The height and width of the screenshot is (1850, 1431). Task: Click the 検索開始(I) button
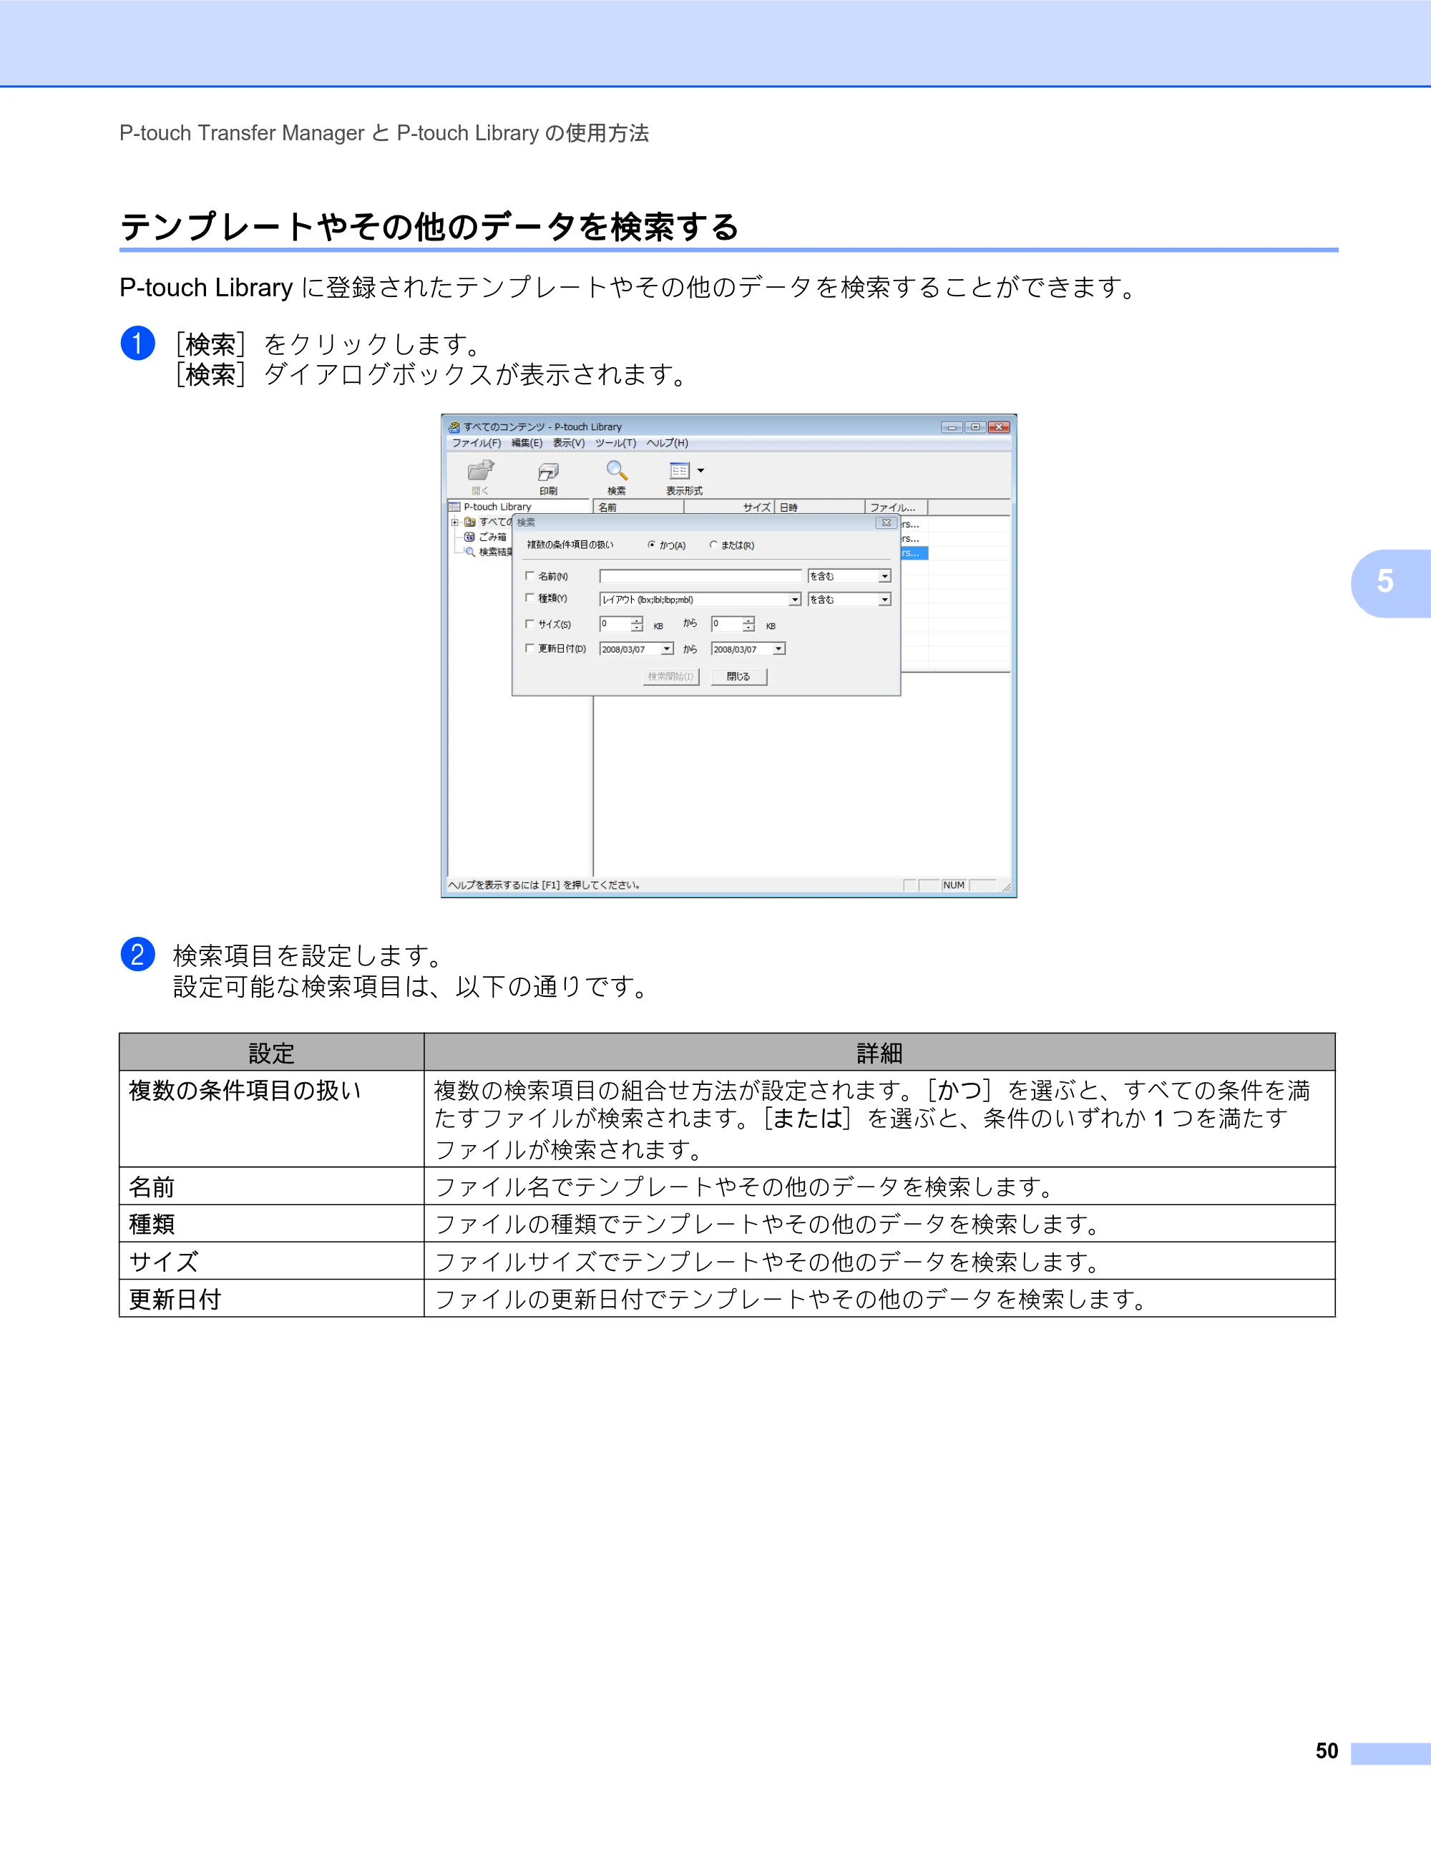(670, 677)
